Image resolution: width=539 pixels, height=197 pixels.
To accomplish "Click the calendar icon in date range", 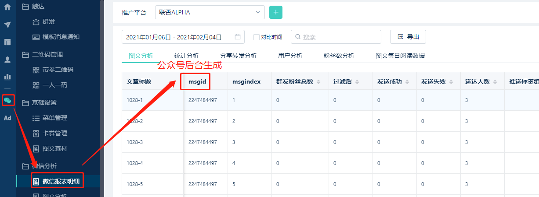I will (238, 37).
